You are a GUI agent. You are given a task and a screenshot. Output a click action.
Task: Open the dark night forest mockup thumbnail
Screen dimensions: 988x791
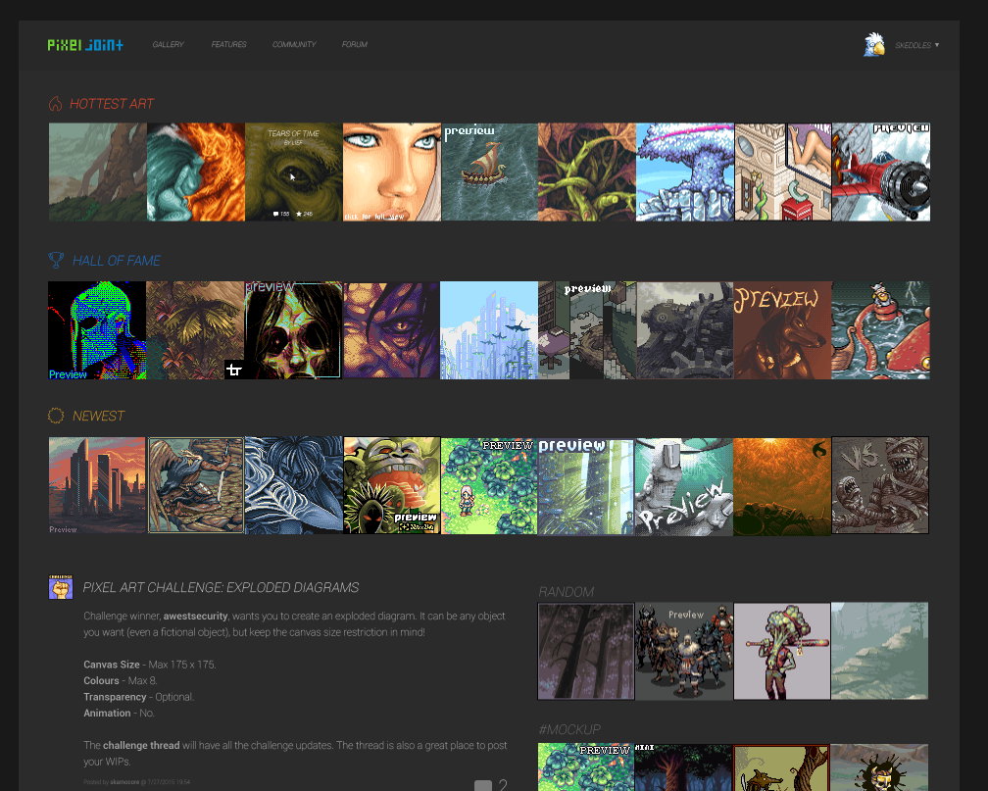(x=684, y=767)
